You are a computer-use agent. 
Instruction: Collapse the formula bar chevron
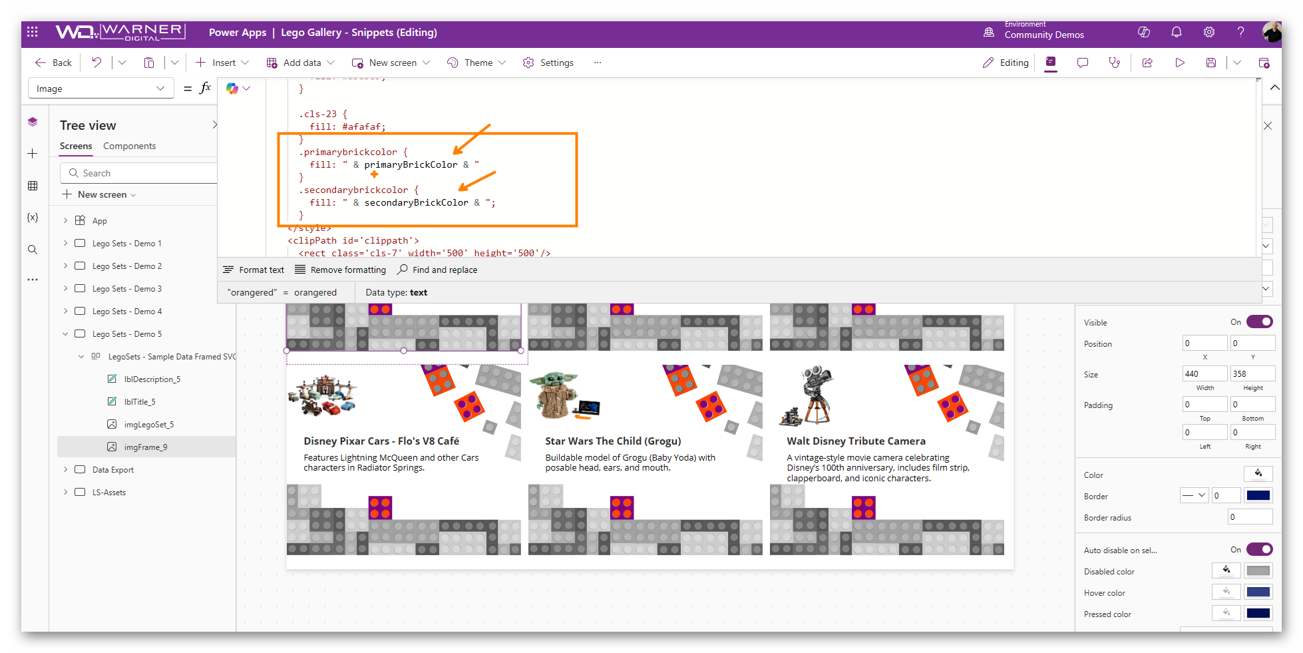tap(1274, 88)
